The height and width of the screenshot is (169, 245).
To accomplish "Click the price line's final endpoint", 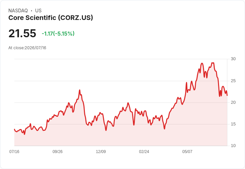I will [x=227, y=95].
